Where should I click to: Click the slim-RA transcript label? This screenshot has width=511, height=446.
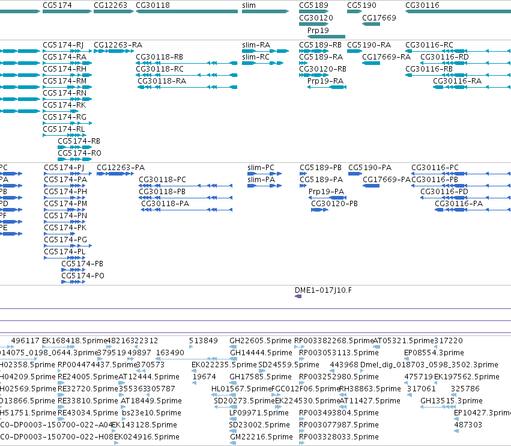coord(256,45)
